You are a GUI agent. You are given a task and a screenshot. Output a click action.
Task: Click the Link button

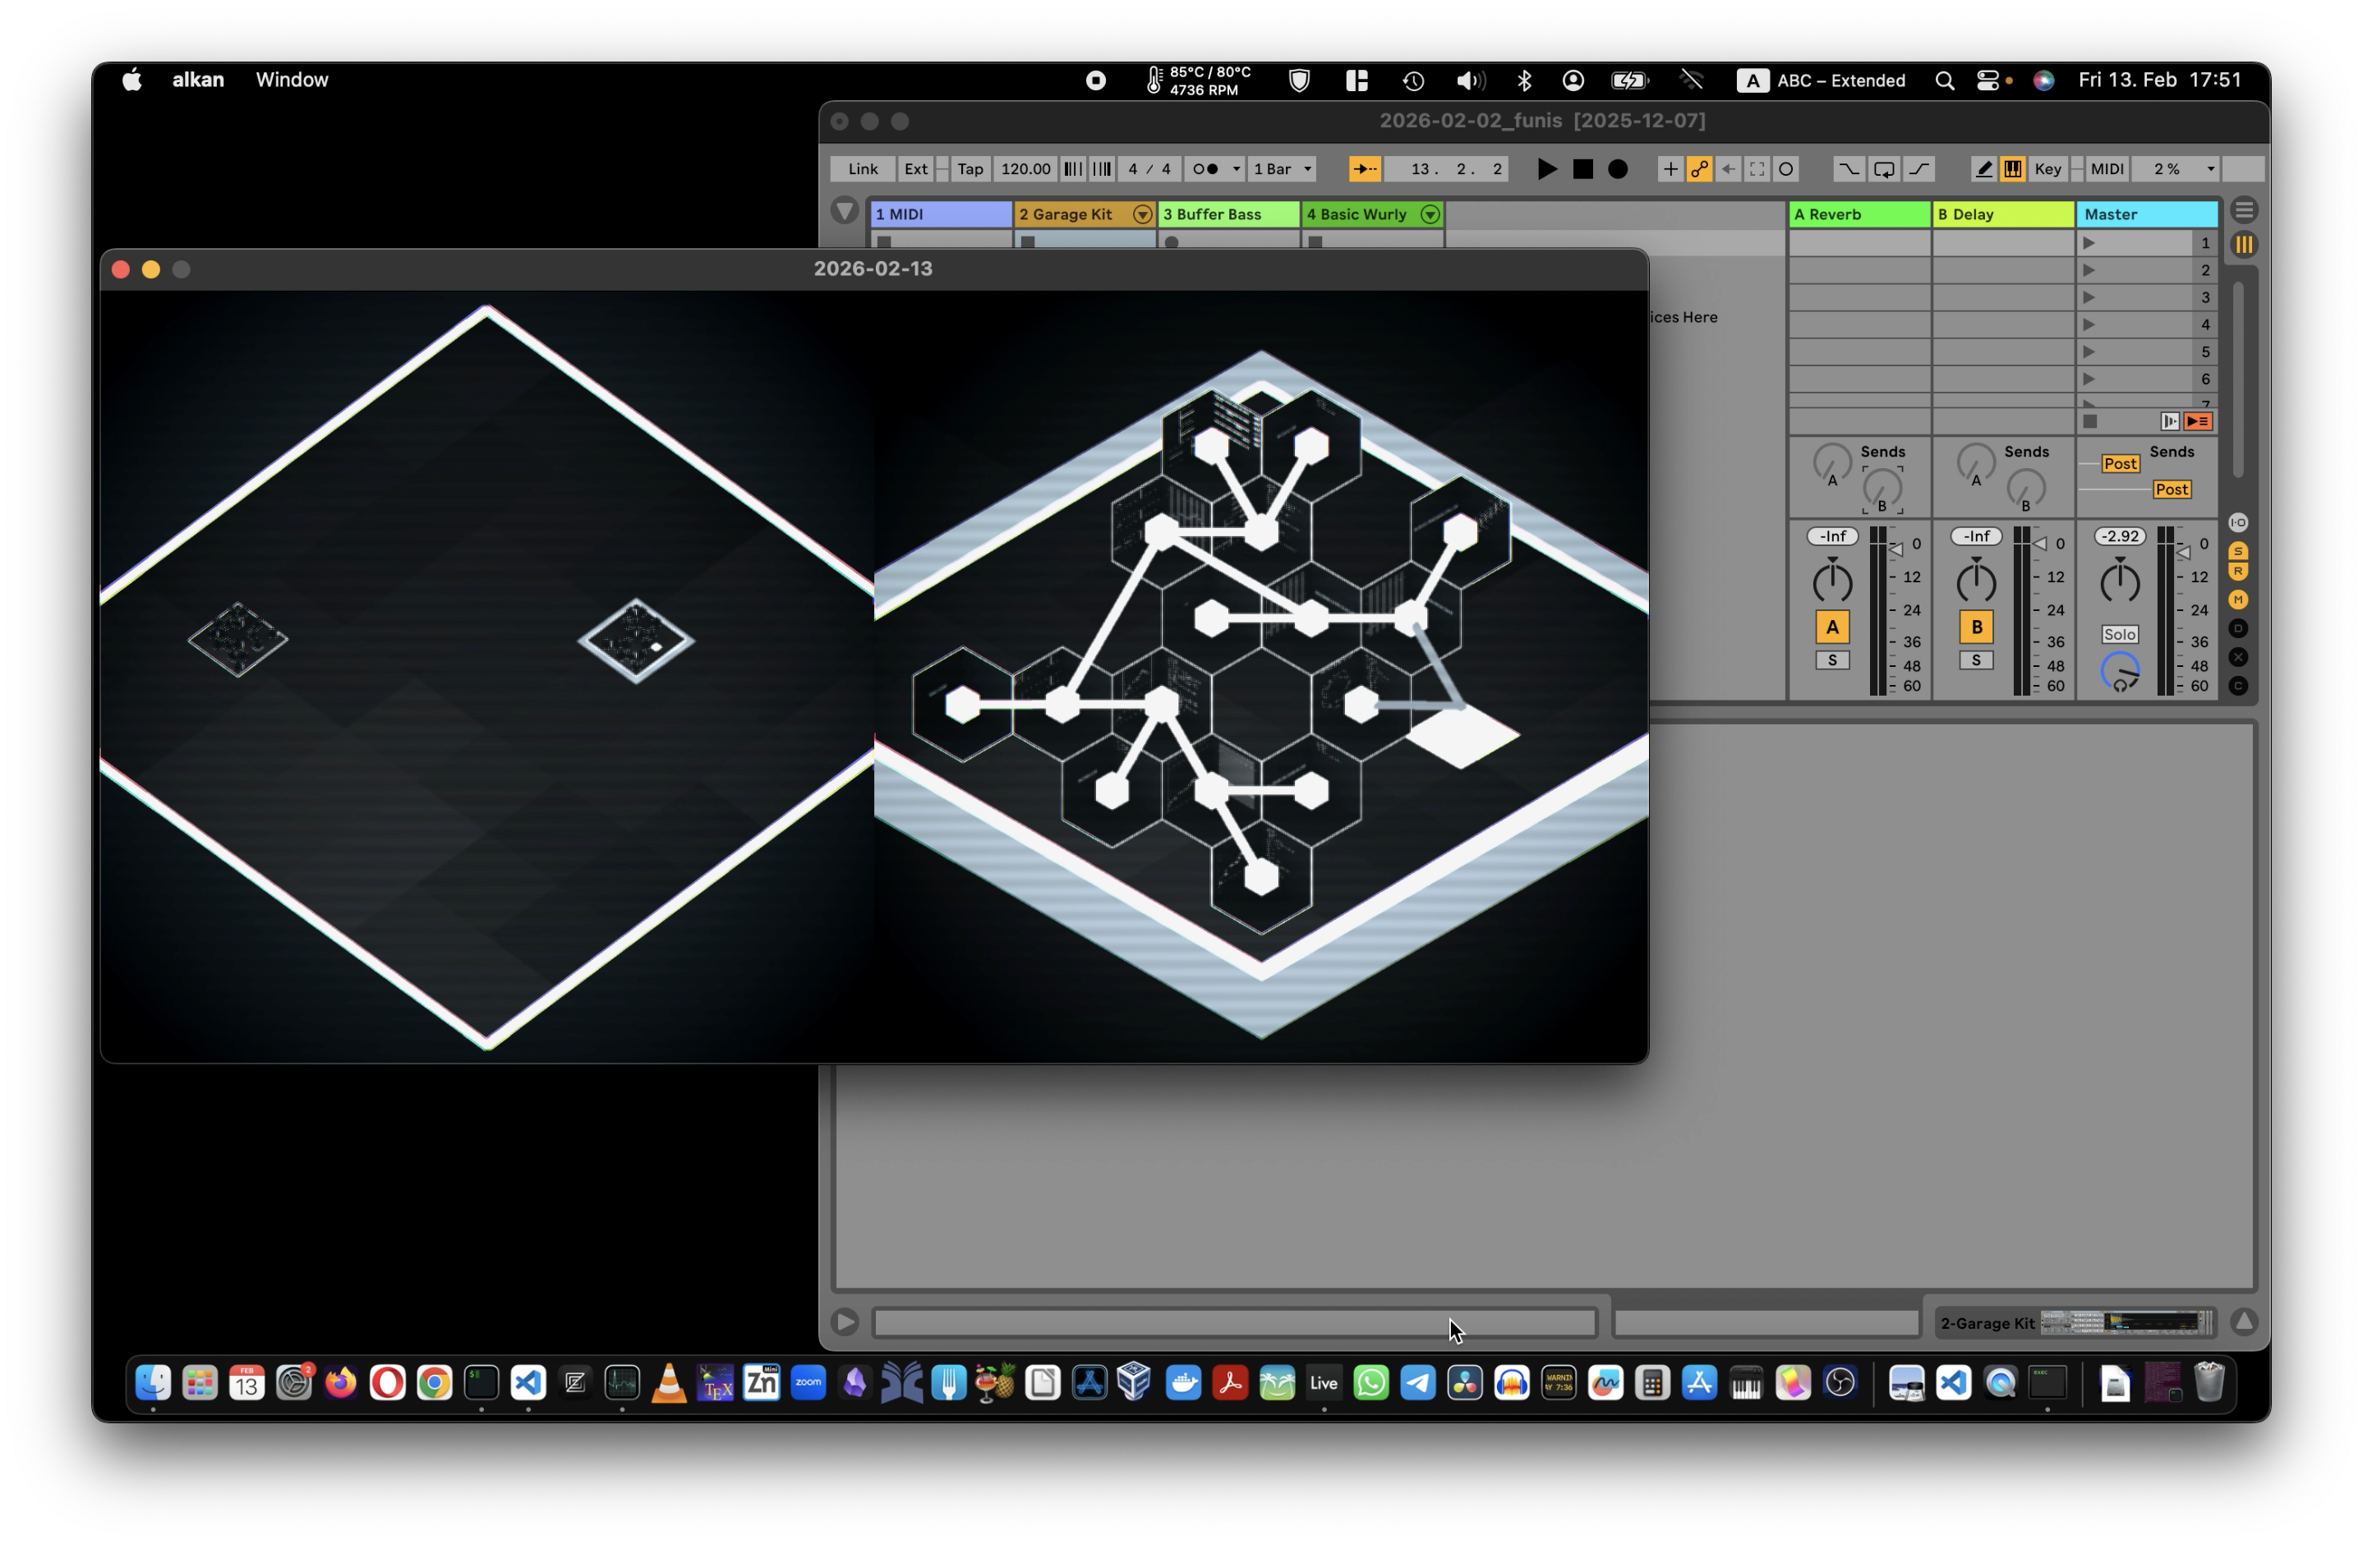[862, 170]
